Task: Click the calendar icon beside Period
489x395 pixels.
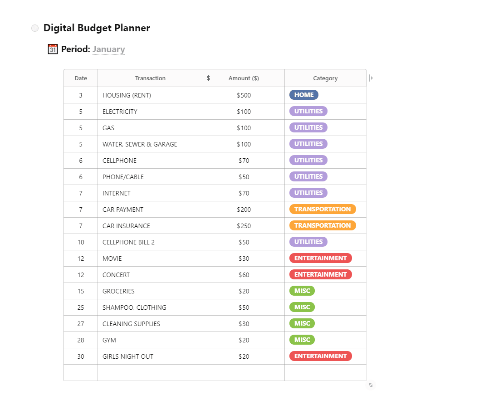Action: pyautogui.click(x=53, y=49)
